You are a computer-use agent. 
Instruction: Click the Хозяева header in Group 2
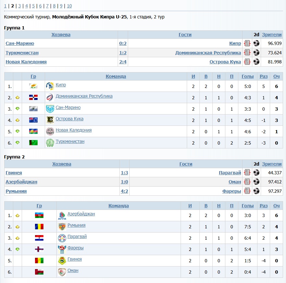62,164
